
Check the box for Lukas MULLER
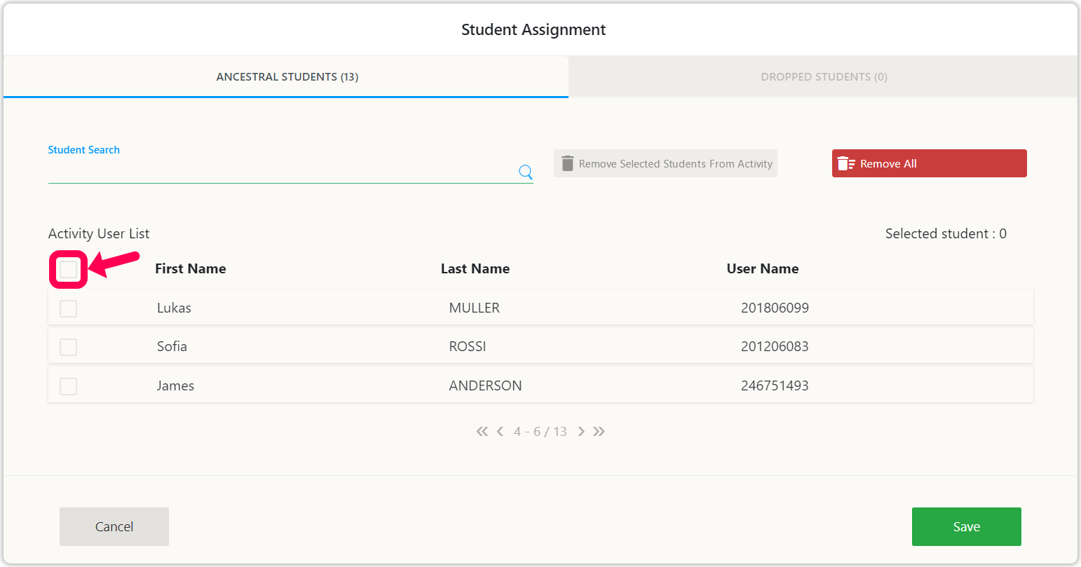pos(68,308)
